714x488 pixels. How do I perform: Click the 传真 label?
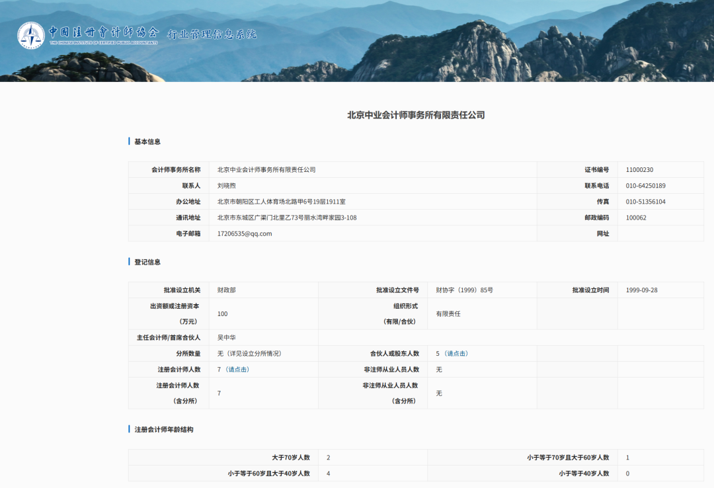point(602,202)
